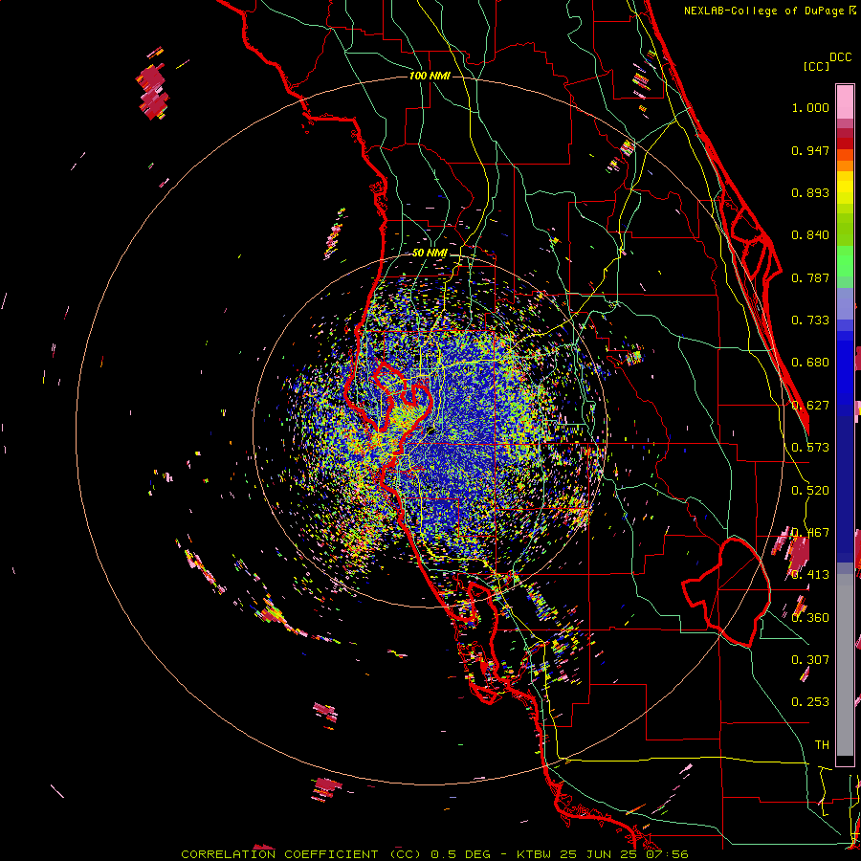Click the 0.680 legend value

point(810,363)
